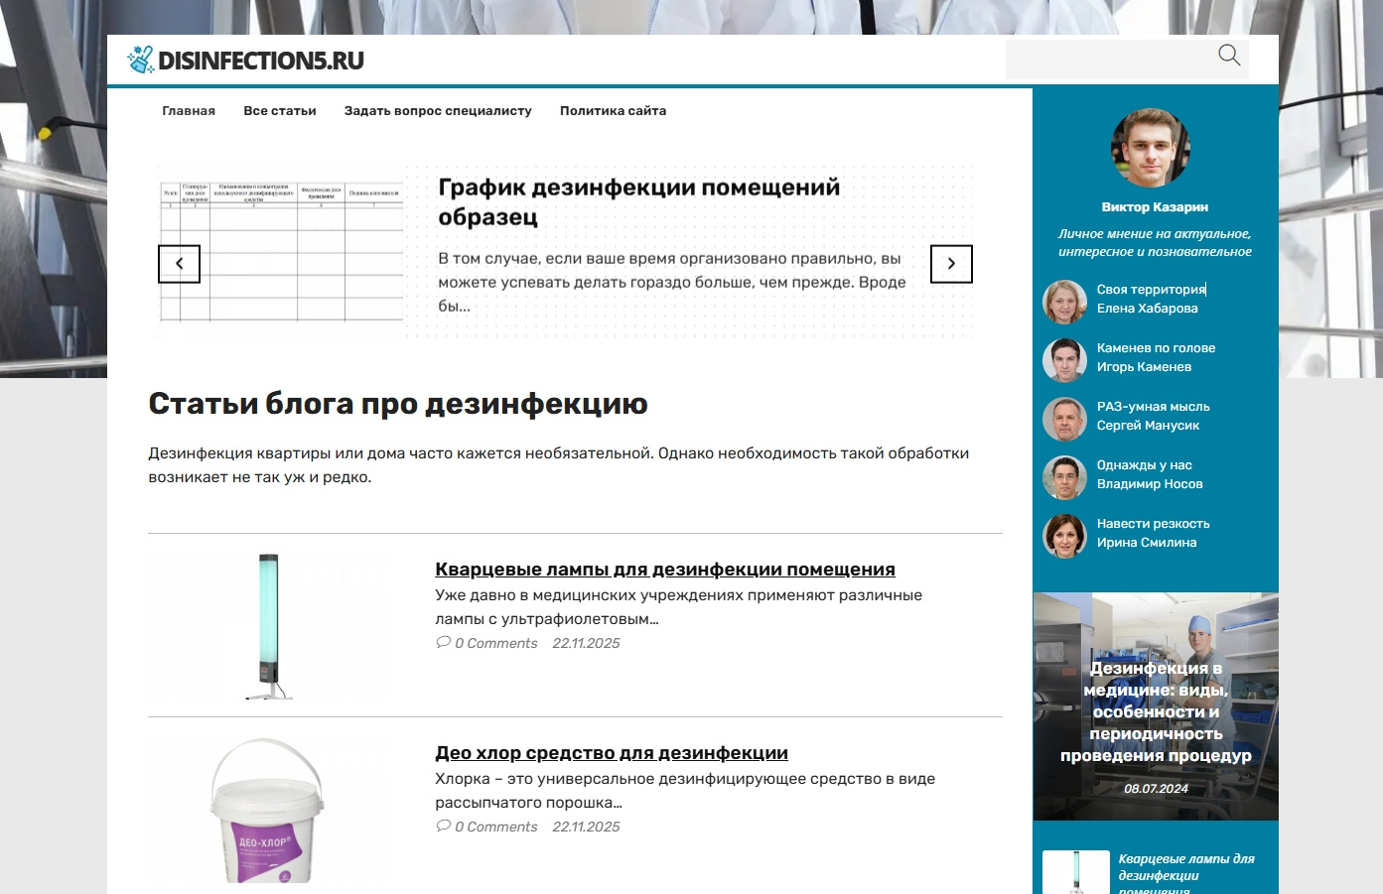Click date 22.11.2025 under Део хлор article

[x=586, y=827]
